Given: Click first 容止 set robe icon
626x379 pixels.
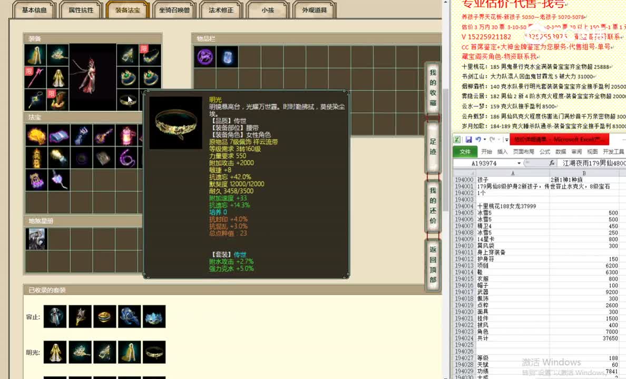Looking at the screenshot, I should pos(55,317).
